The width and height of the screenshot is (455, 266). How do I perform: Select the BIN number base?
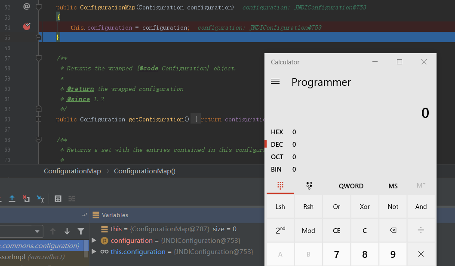click(277, 169)
